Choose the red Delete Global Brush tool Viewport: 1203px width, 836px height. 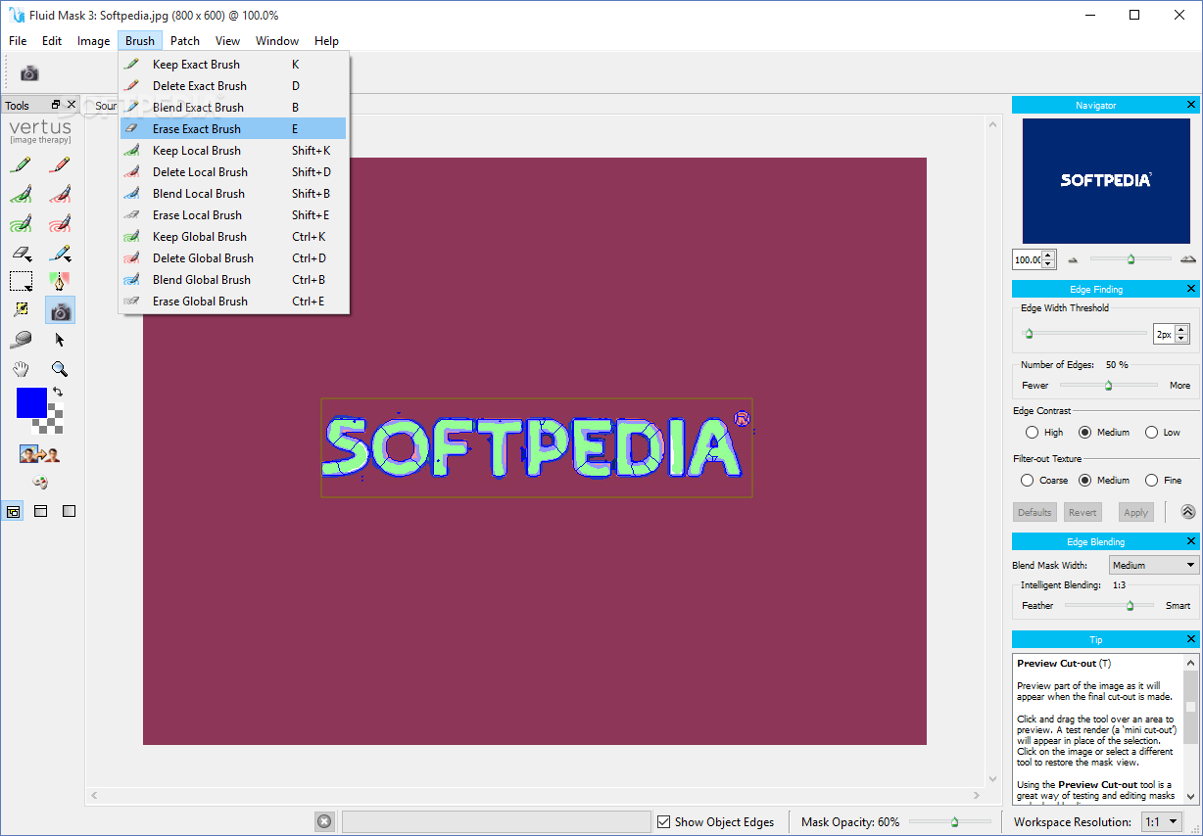60,223
